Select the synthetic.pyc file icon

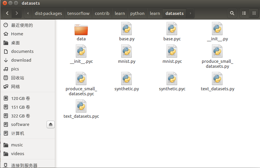(172, 79)
